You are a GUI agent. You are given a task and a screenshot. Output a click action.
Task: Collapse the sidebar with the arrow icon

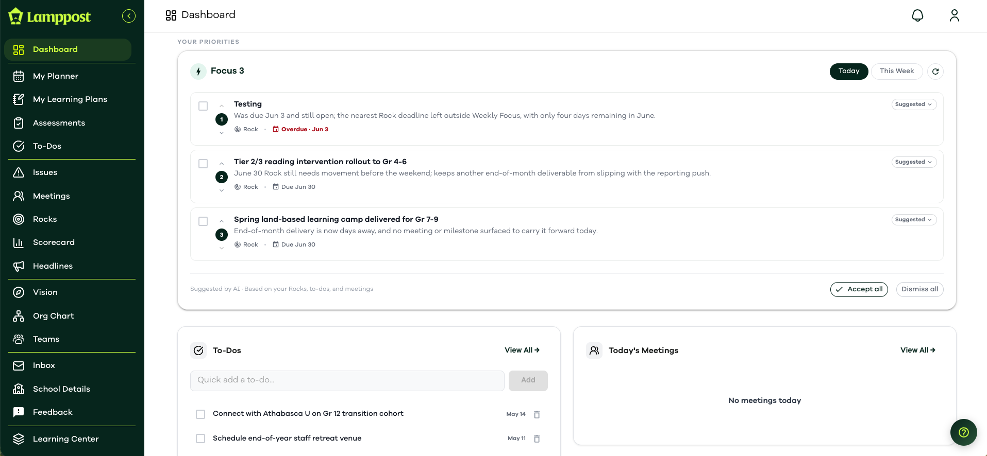click(x=129, y=16)
